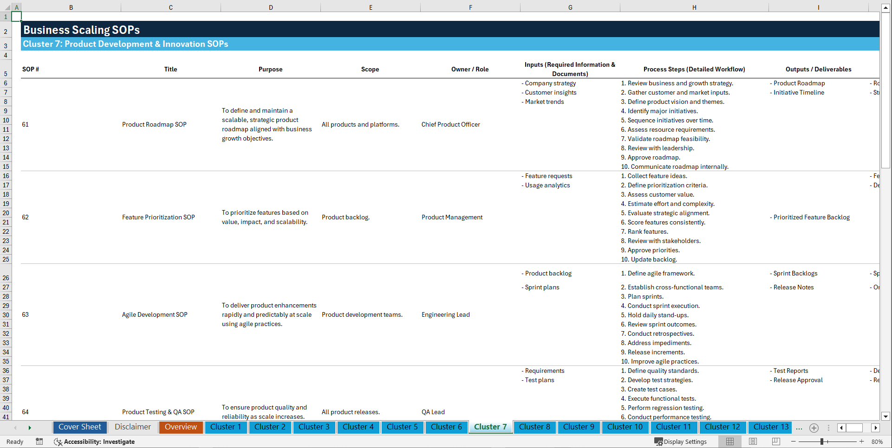Add a new worksheet with the plus button
Image resolution: width=892 pixels, height=448 pixels.
click(x=814, y=428)
